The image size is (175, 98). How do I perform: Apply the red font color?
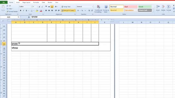[41, 11]
